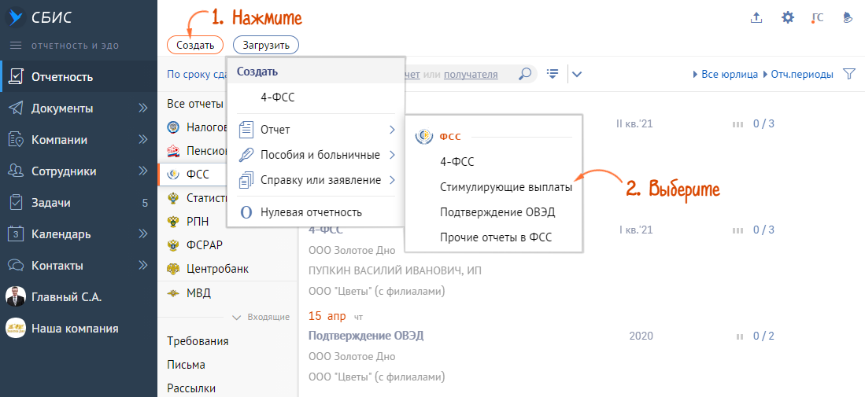Click the 0 / 3 status for I кв.'21
Viewport: 865px width, 397px height.
click(763, 230)
